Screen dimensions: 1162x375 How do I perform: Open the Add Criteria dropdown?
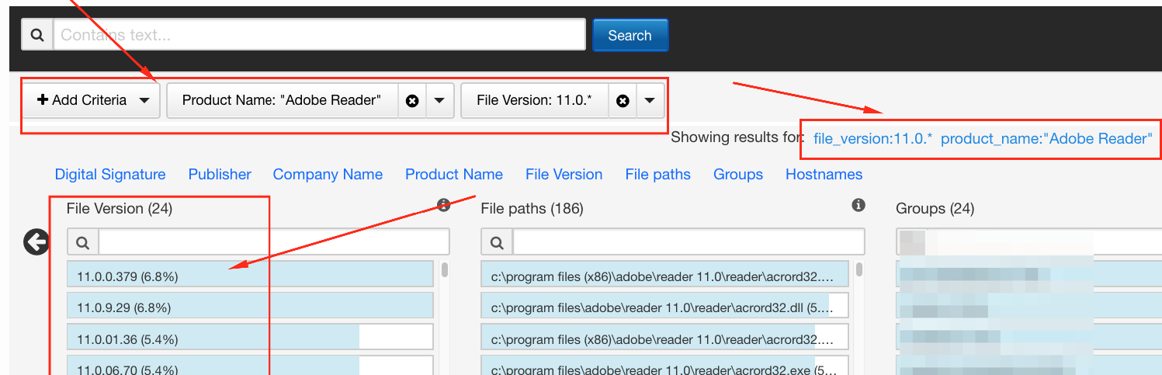tap(92, 100)
